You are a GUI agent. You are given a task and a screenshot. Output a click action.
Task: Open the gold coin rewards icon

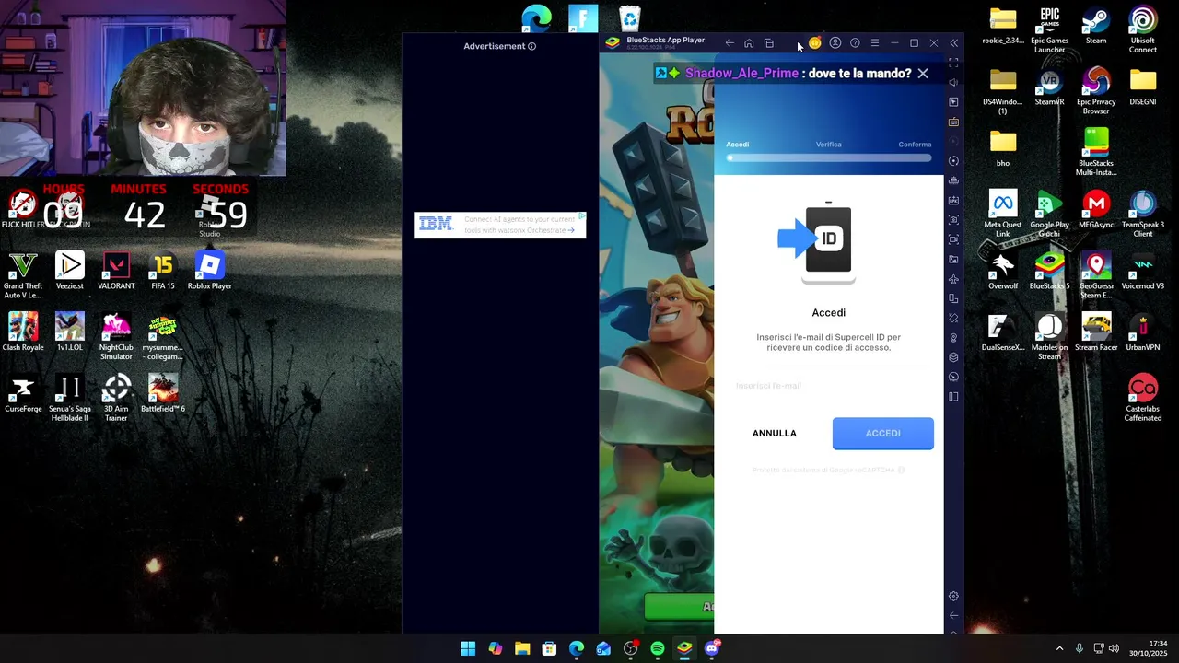814,43
